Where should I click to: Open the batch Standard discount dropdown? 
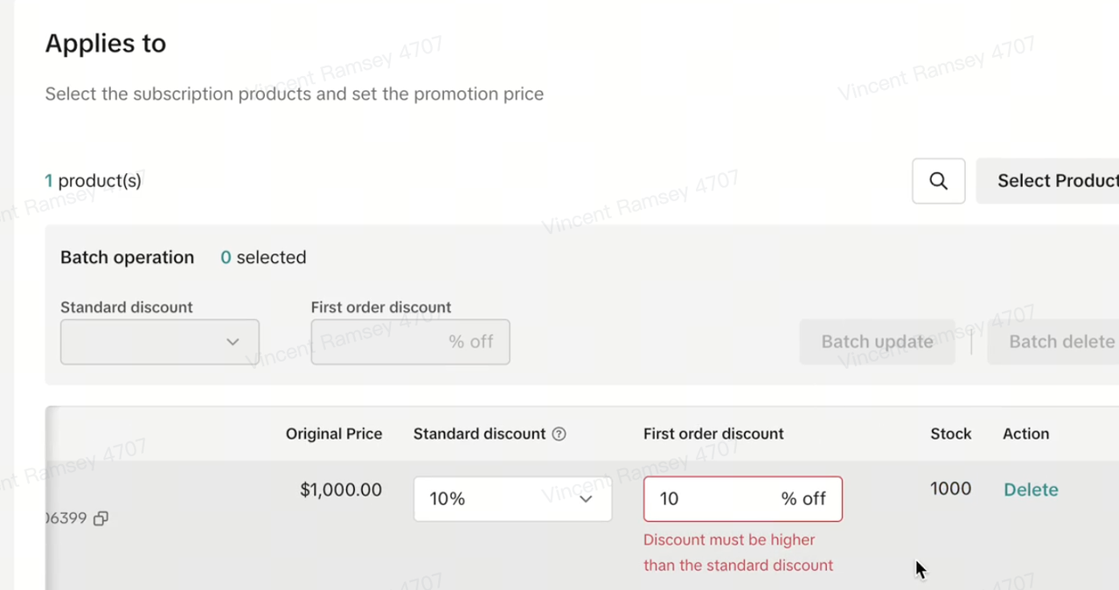point(159,342)
